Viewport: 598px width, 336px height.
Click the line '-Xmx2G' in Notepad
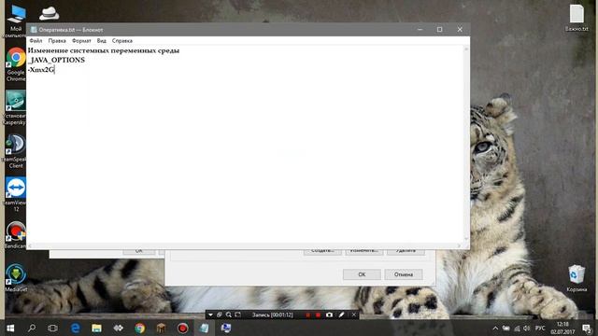coord(41,69)
